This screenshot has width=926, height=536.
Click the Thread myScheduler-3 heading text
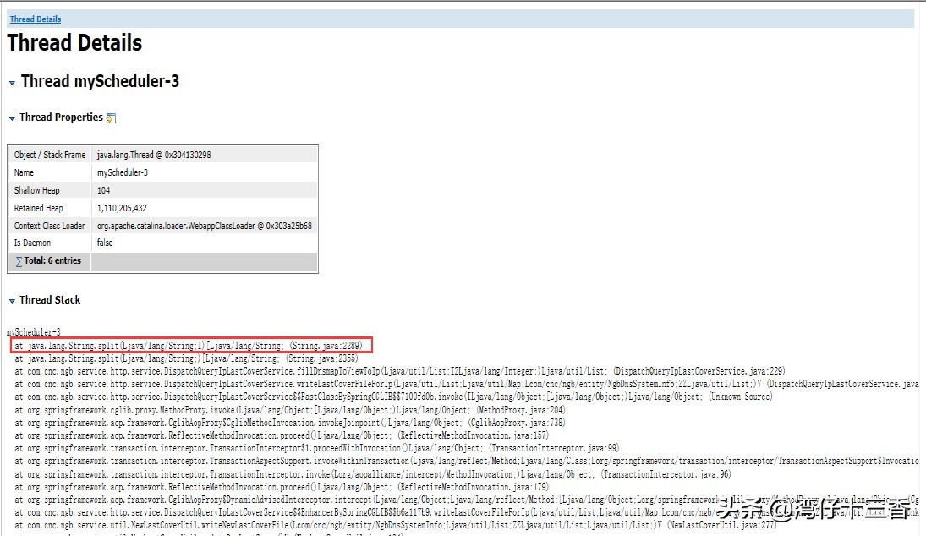click(100, 81)
